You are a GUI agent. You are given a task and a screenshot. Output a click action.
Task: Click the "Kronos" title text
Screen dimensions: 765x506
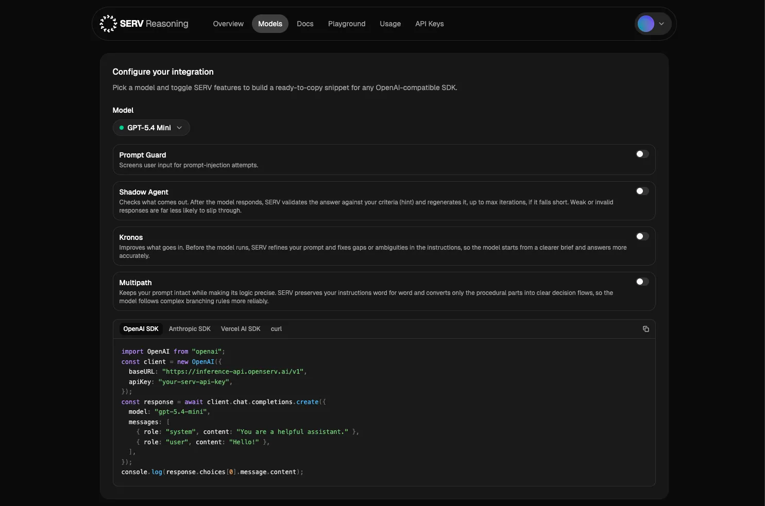[131, 237]
